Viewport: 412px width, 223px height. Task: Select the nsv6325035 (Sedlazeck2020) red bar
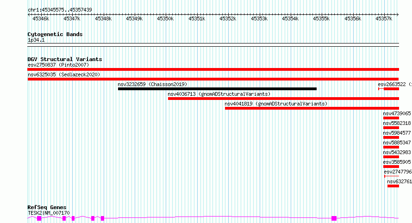coord(213,79)
